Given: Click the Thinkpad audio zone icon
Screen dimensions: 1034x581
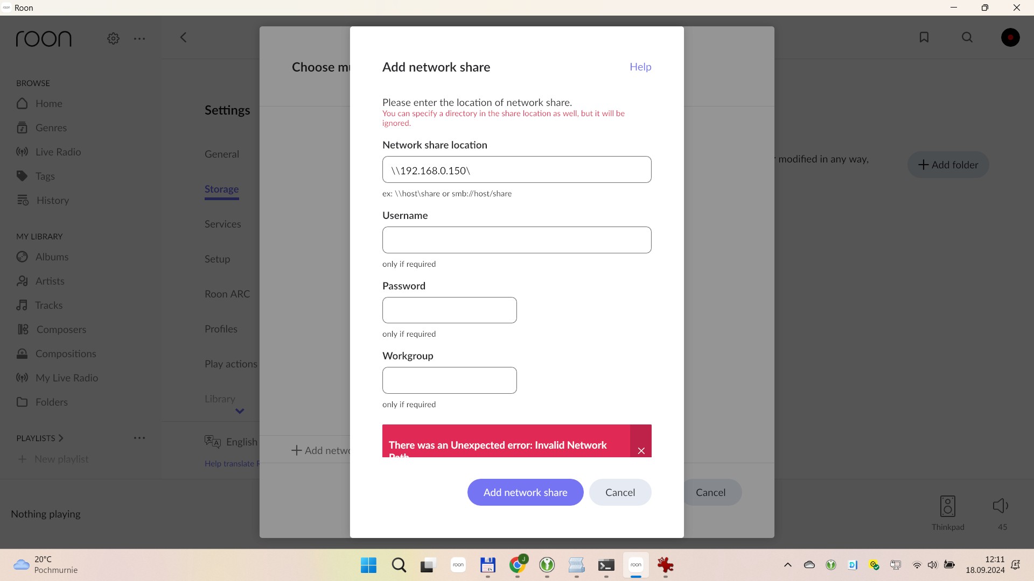Looking at the screenshot, I should coord(948,506).
